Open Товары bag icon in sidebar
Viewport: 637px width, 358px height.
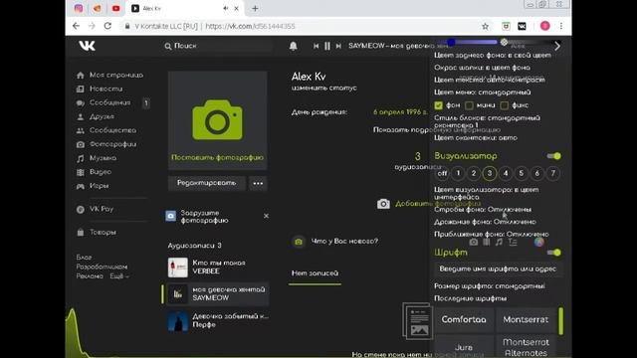click(x=81, y=232)
